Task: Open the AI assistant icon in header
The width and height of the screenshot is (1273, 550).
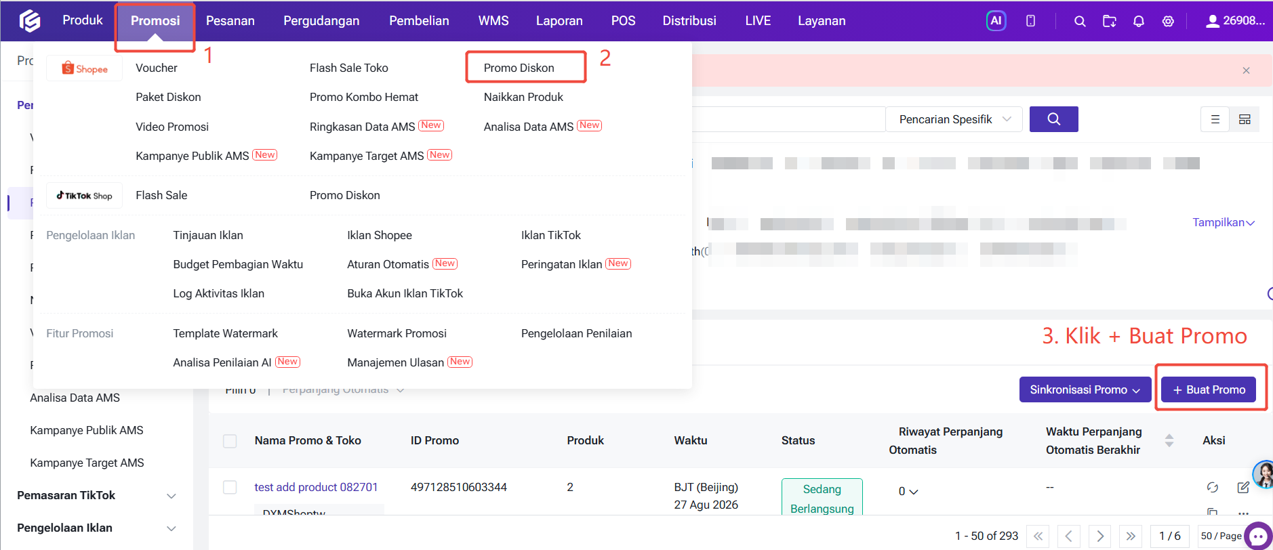Action: 996,21
